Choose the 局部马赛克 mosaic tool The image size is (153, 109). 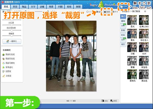pyautogui.click(x=9, y=63)
